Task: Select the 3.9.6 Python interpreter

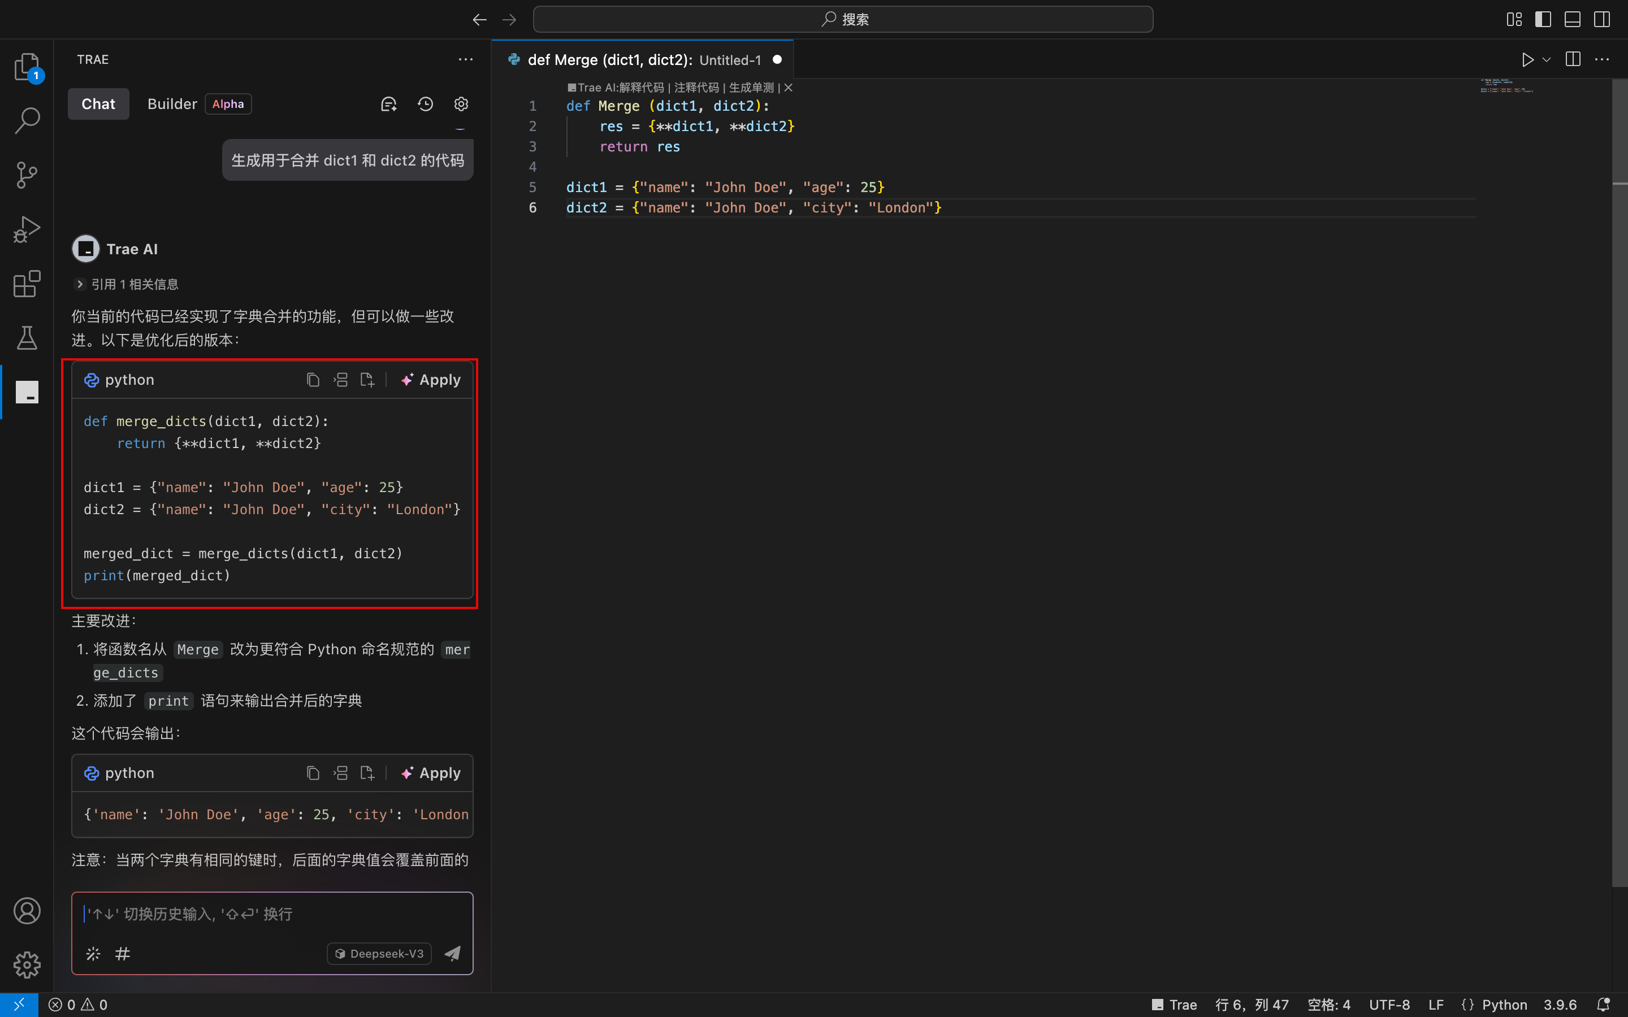Action: point(1560,1004)
